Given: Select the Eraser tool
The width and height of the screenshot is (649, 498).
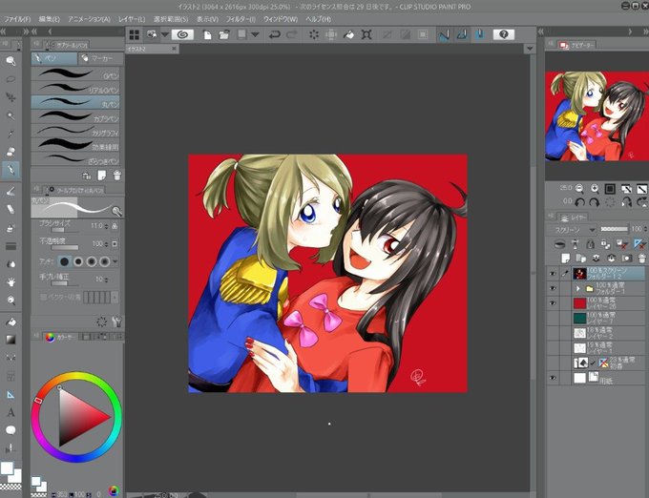Looking at the screenshot, I should pos(10,210).
